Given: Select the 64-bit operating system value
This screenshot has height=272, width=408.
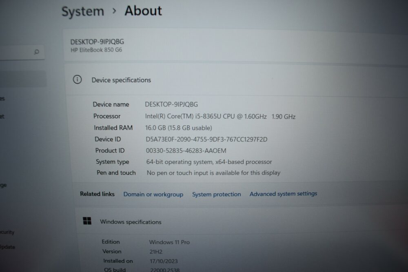Looking at the screenshot, I should (x=209, y=162).
